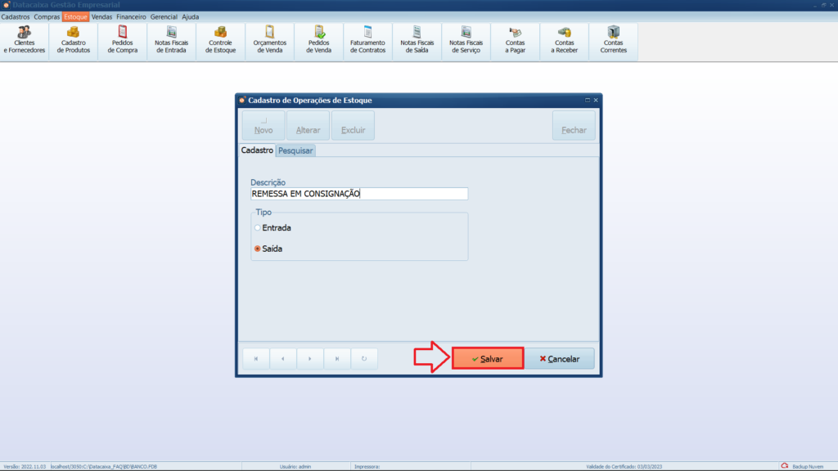Open the Financeiro menu
The height and width of the screenshot is (471, 838).
pyautogui.click(x=131, y=16)
